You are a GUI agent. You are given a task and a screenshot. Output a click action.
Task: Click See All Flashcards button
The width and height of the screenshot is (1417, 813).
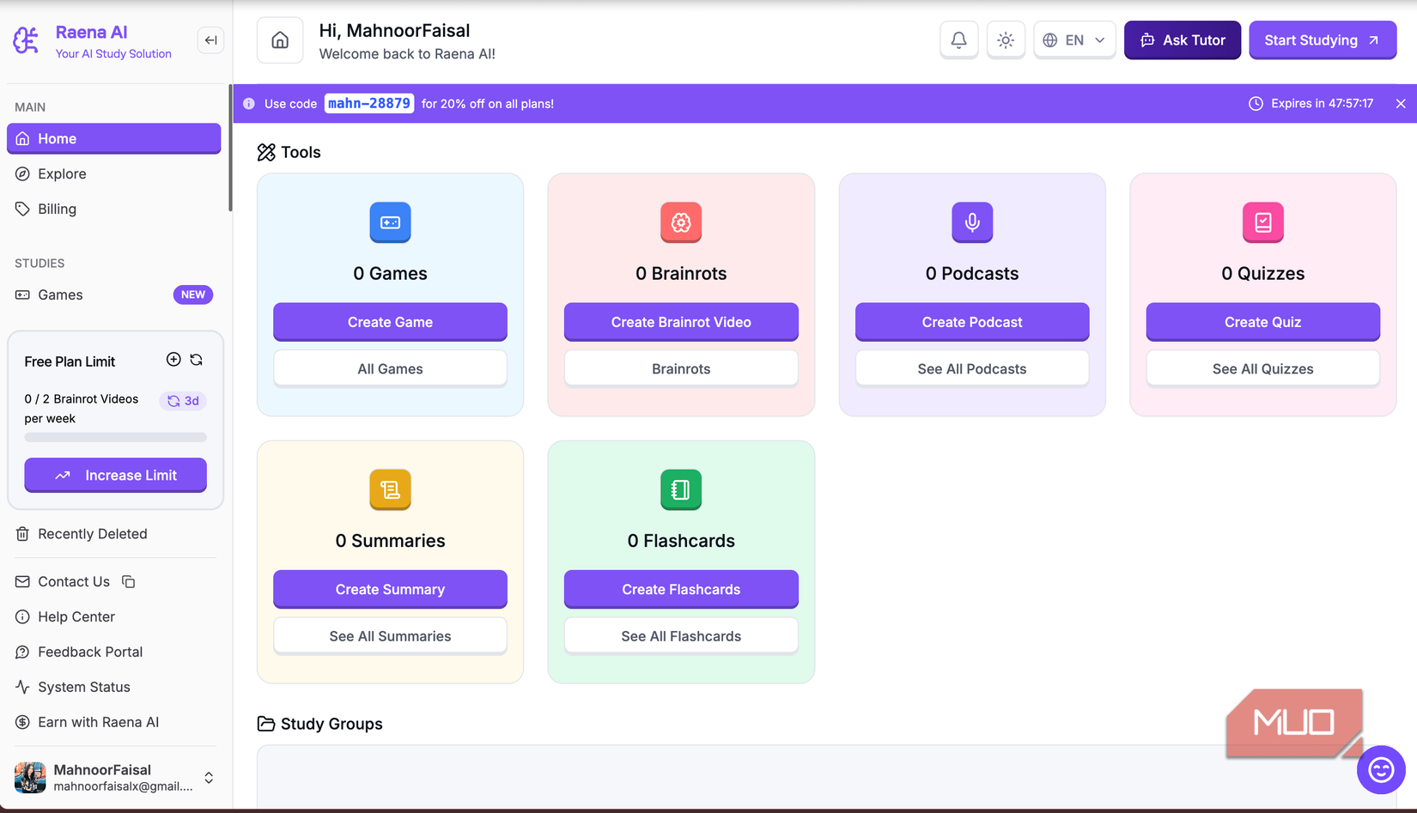coord(681,636)
